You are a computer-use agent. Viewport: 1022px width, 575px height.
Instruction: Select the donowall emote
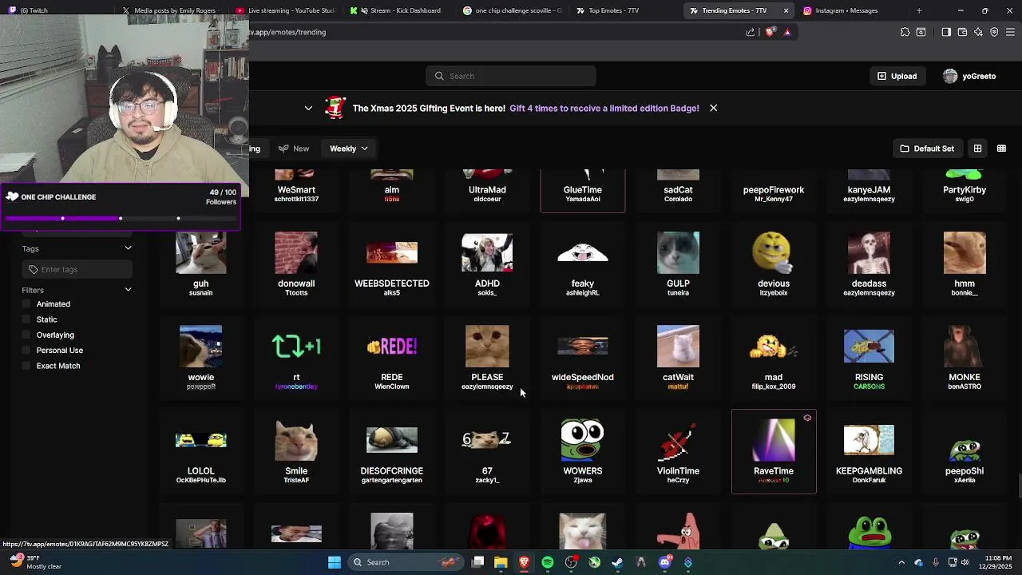[296, 264]
